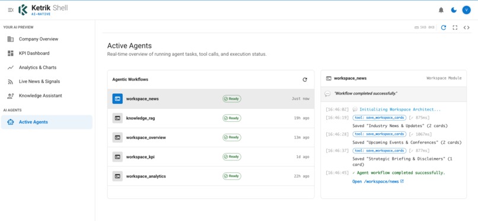Click the "19h ago" timestamp
This screenshot has height=221, width=478.
pyautogui.click(x=301, y=118)
